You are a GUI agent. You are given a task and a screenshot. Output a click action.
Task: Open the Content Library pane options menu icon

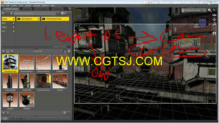[x=70, y=9]
